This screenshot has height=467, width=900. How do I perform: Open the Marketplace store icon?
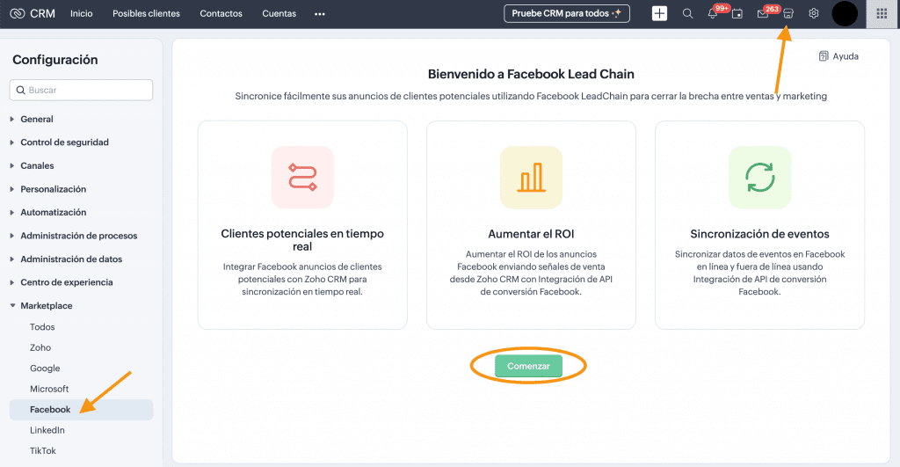point(788,13)
